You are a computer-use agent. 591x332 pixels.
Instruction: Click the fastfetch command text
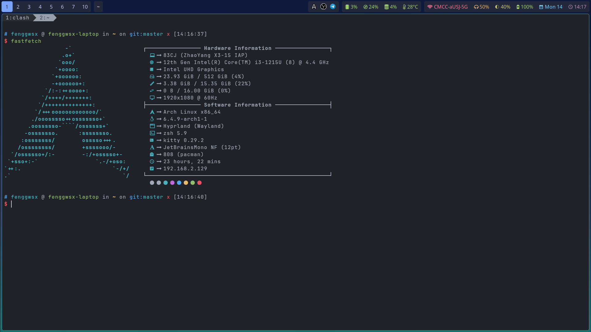point(26,41)
